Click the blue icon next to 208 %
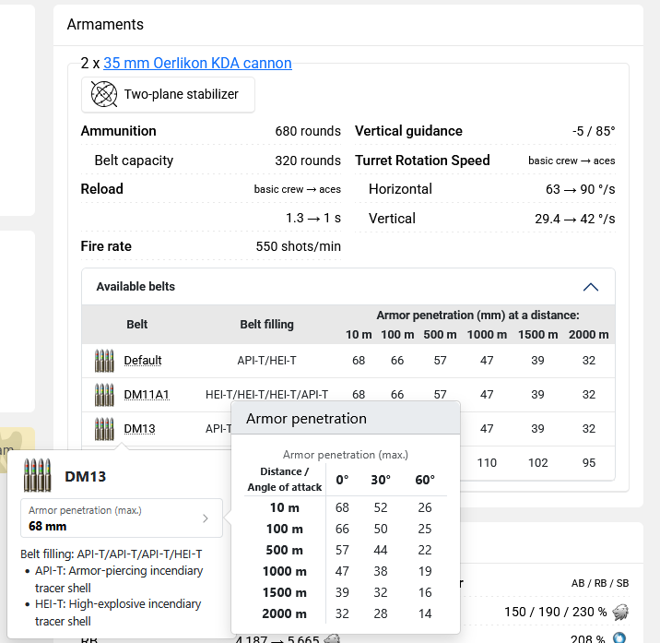660x643 pixels. 620,637
